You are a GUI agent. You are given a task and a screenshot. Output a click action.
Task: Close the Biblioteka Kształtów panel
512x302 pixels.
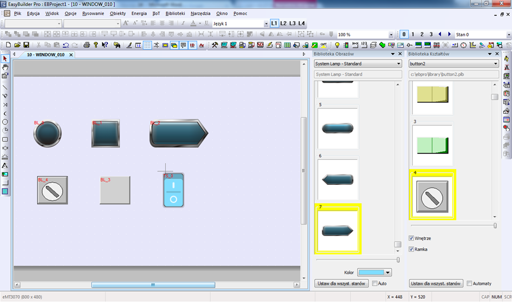(497, 54)
